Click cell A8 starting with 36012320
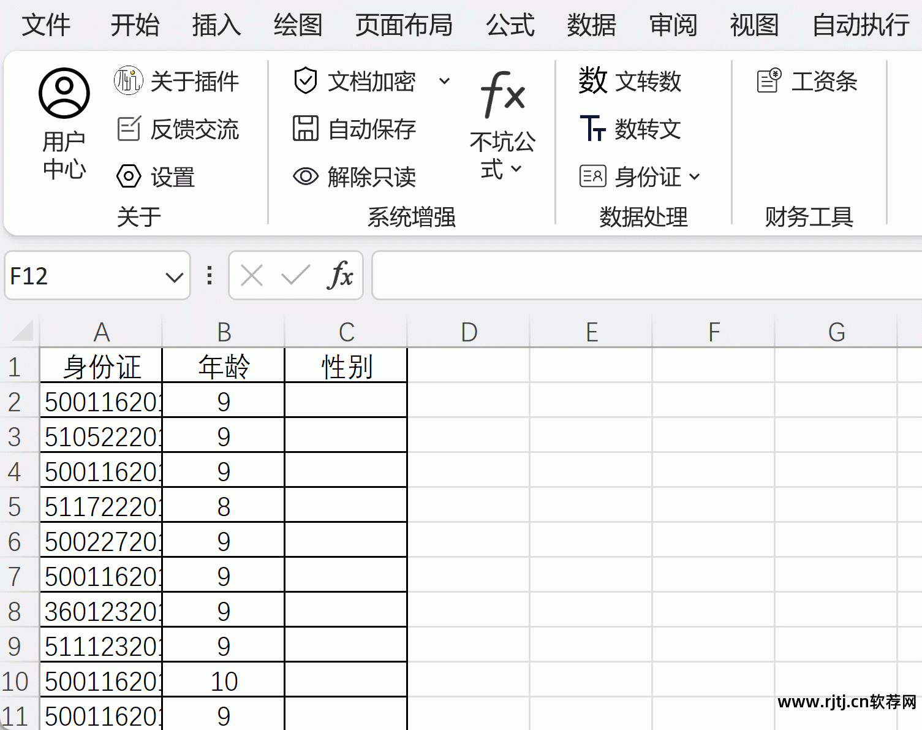Screen dimensions: 922x730 [x=101, y=611]
